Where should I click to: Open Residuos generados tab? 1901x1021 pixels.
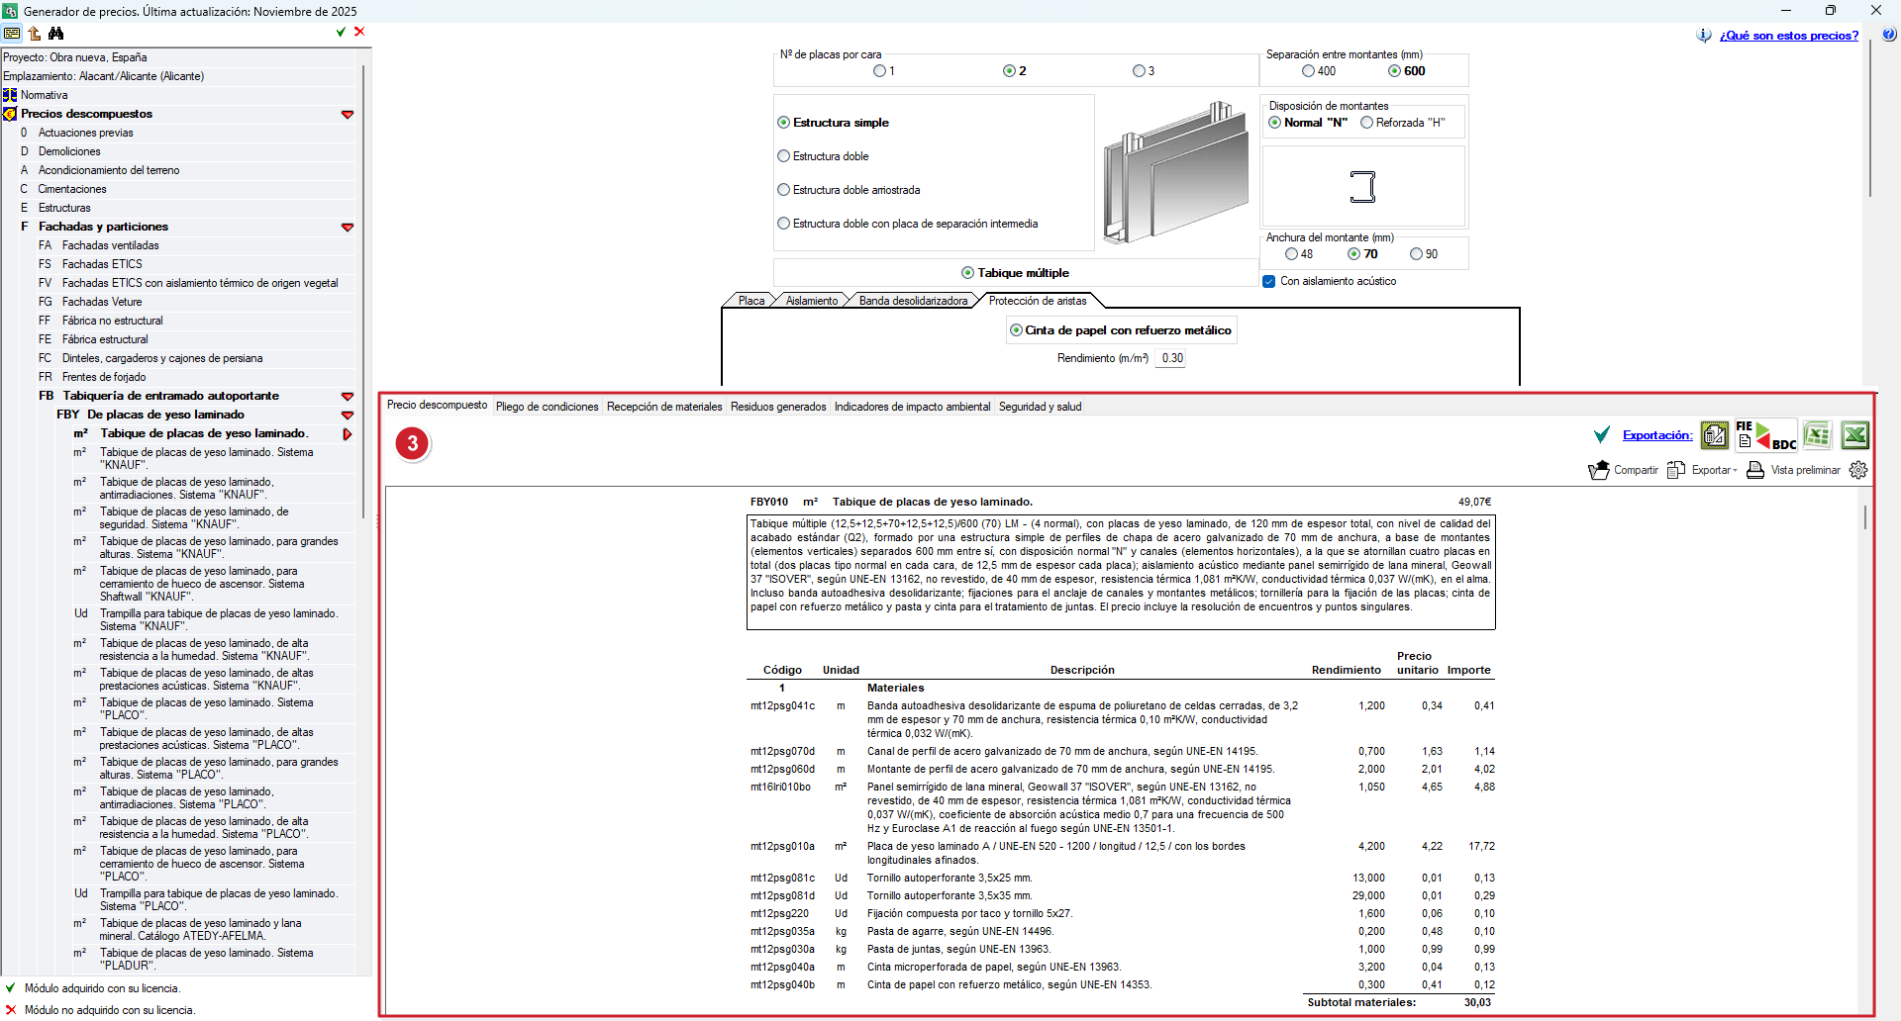click(x=778, y=407)
